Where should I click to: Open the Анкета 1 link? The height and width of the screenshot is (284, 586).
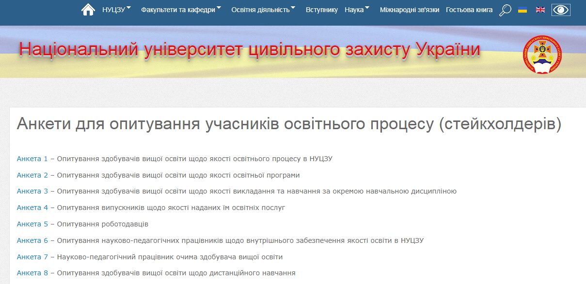click(32, 159)
